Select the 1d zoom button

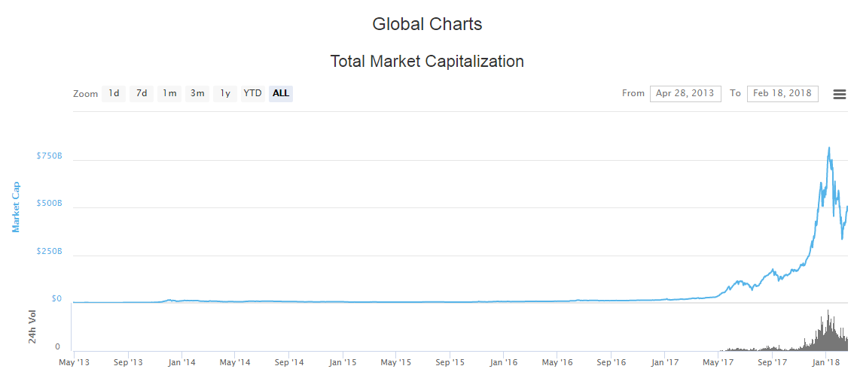pyautogui.click(x=113, y=93)
